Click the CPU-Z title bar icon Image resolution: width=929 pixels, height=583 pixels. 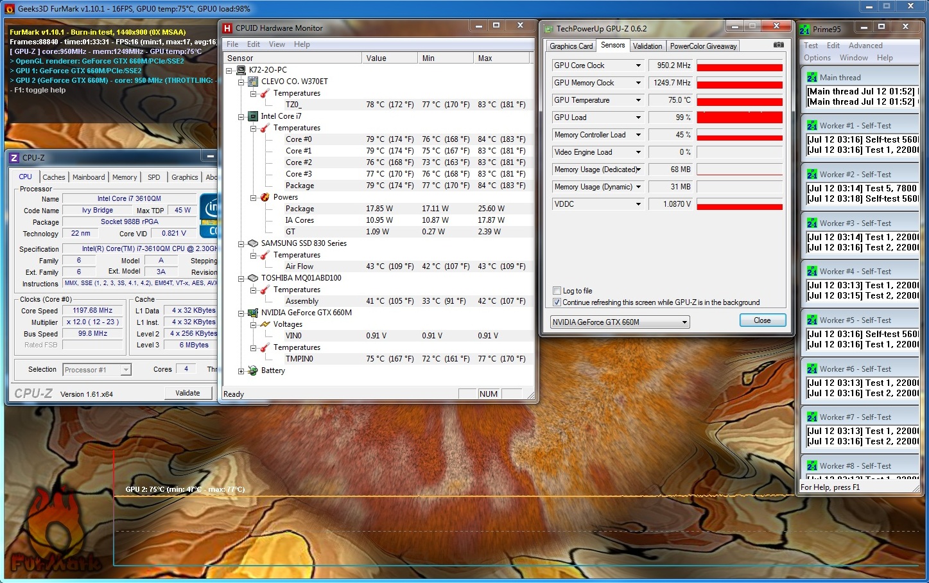pos(14,158)
